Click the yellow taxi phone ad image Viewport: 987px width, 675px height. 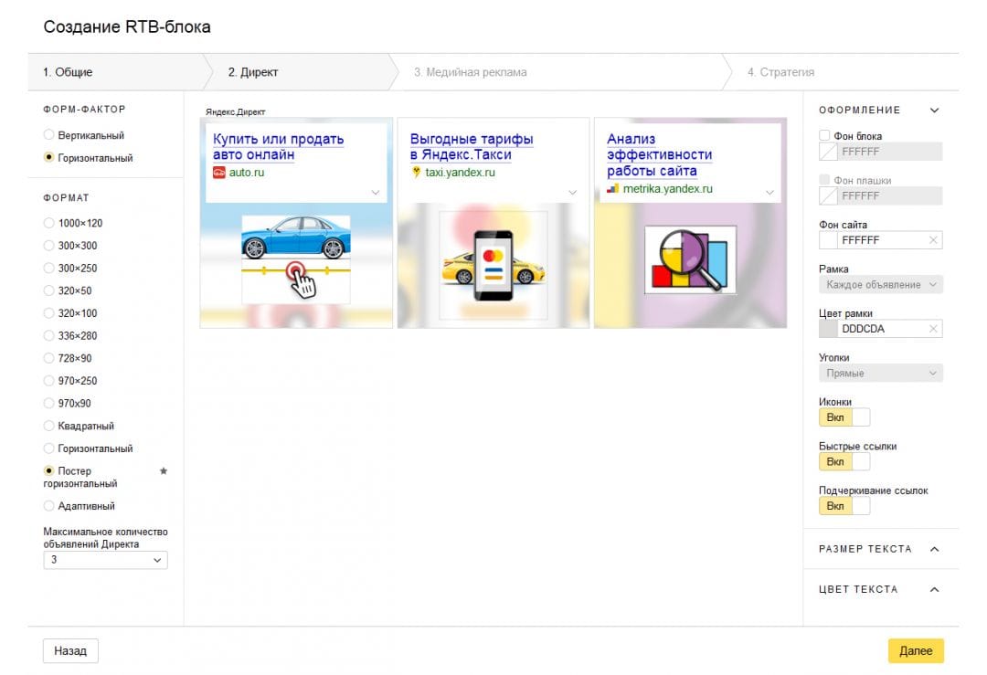[x=493, y=265]
